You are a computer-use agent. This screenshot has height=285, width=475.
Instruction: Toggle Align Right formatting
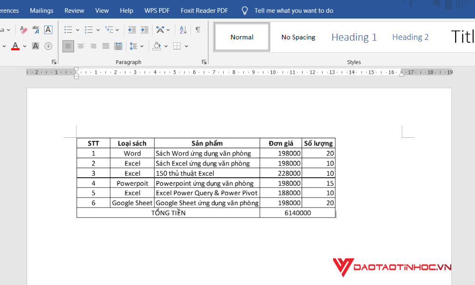click(x=93, y=46)
